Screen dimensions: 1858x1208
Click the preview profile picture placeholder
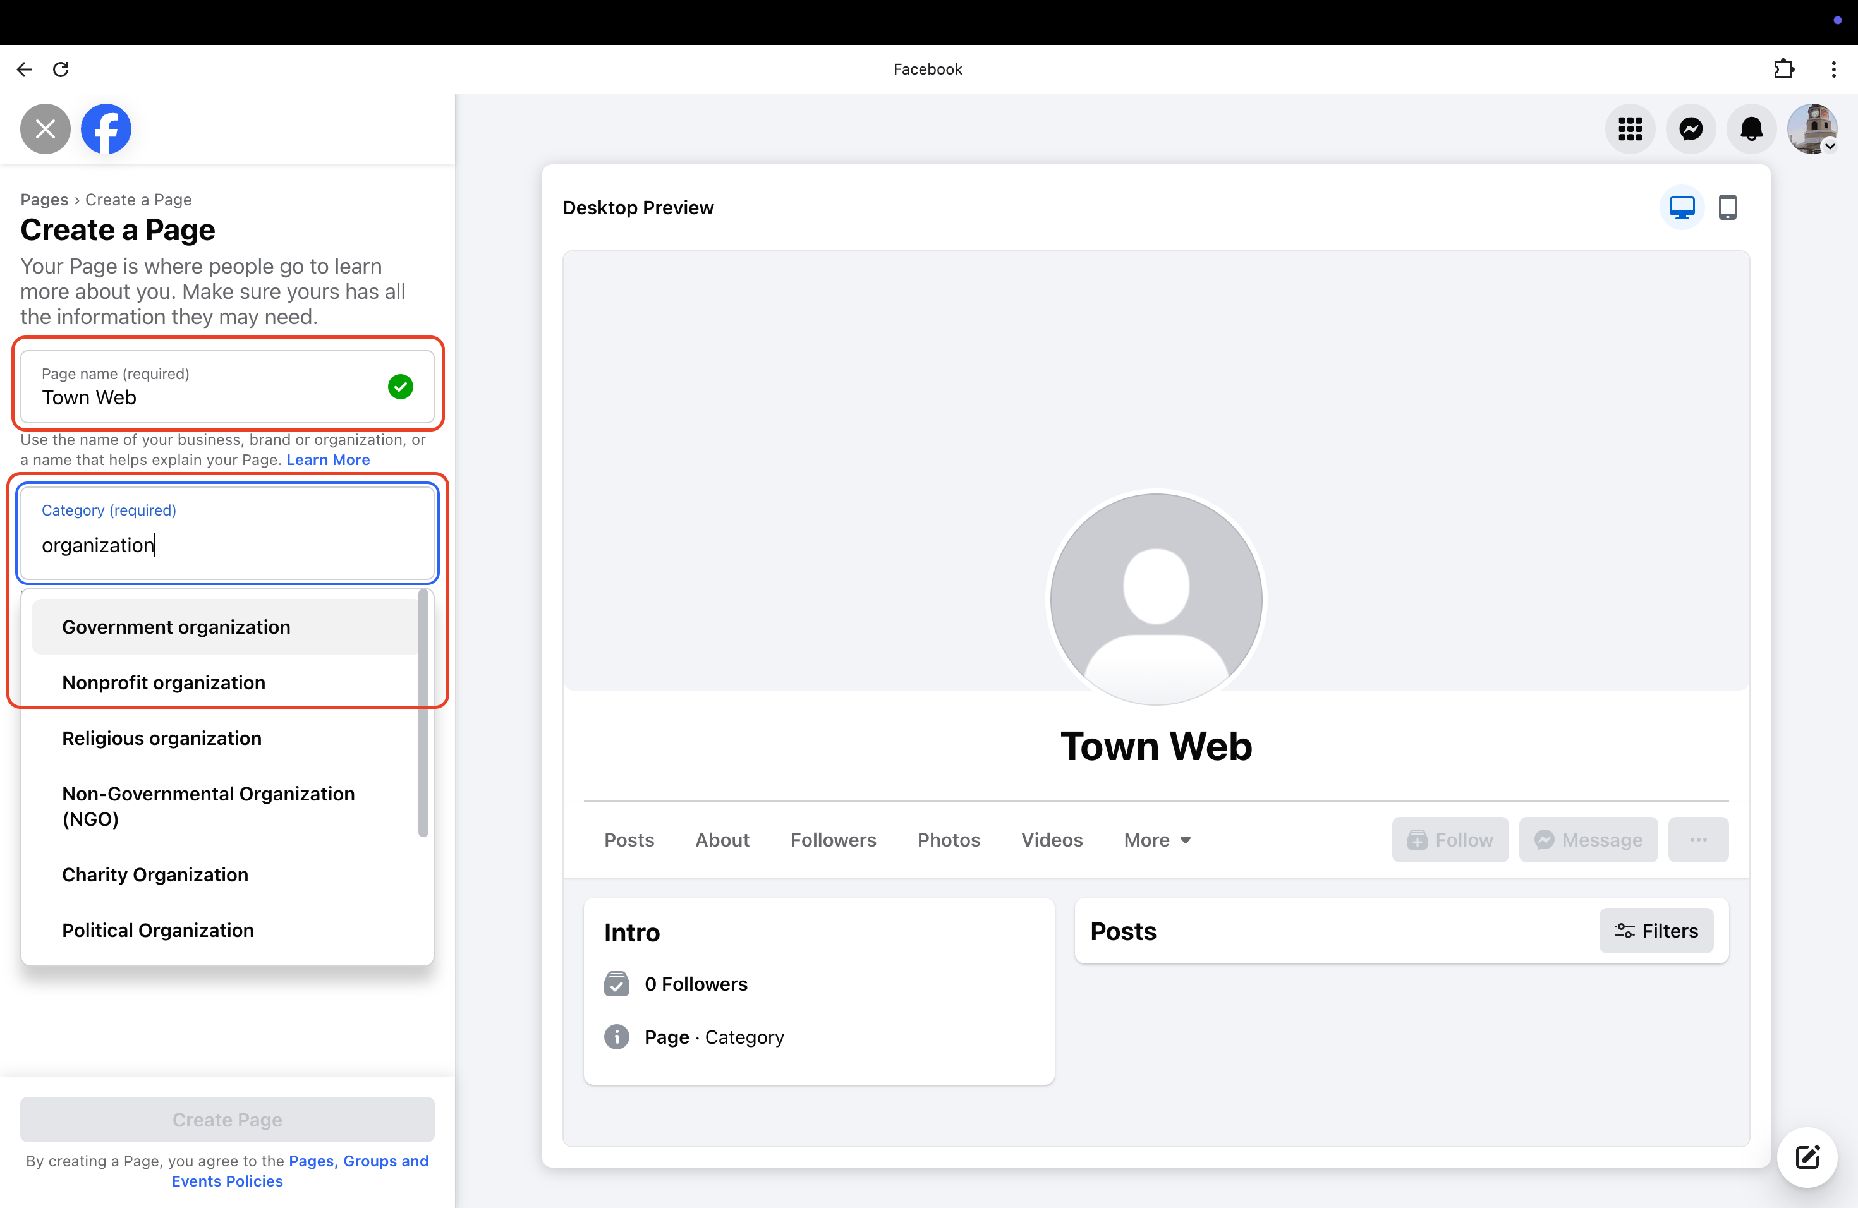(1156, 600)
